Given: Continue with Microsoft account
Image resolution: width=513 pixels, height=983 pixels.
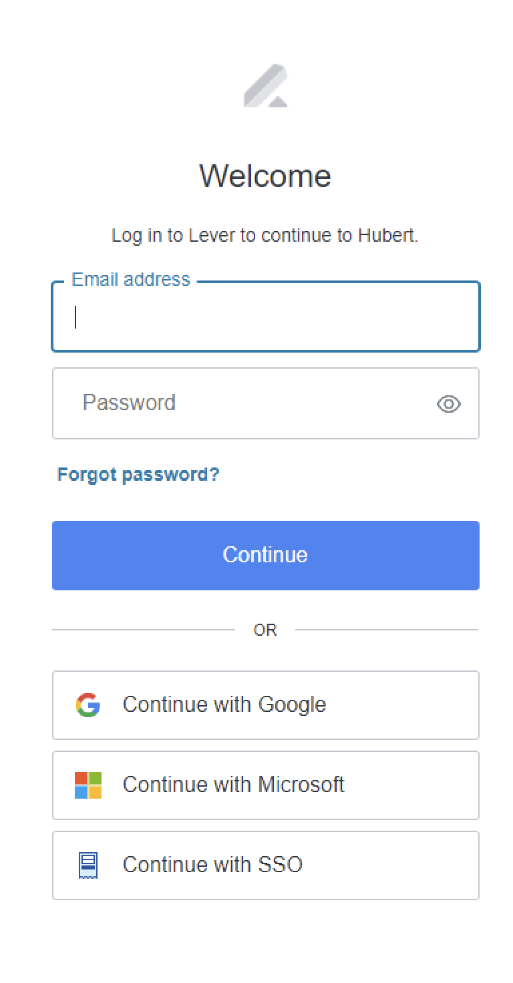Looking at the screenshot, I should [x=265, y=785].
